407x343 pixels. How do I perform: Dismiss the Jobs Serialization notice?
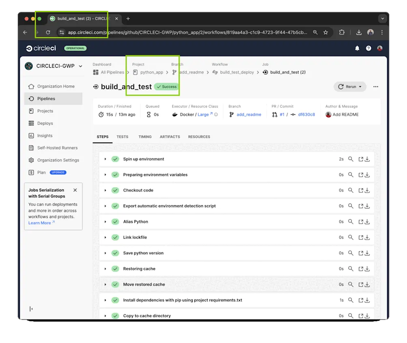75,190
